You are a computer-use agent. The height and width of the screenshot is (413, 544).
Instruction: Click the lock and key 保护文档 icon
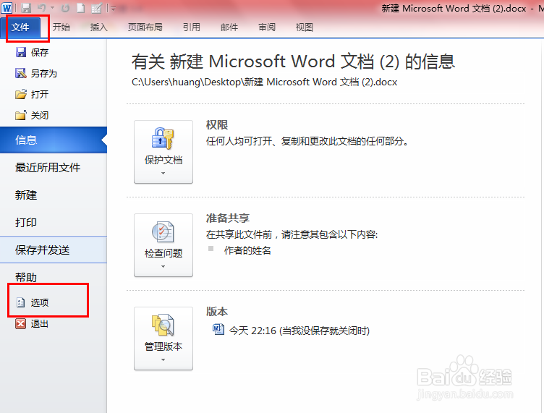pyautogui.click(x=163, y=139)
